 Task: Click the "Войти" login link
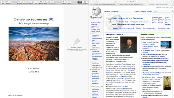(x=171, y=7)
